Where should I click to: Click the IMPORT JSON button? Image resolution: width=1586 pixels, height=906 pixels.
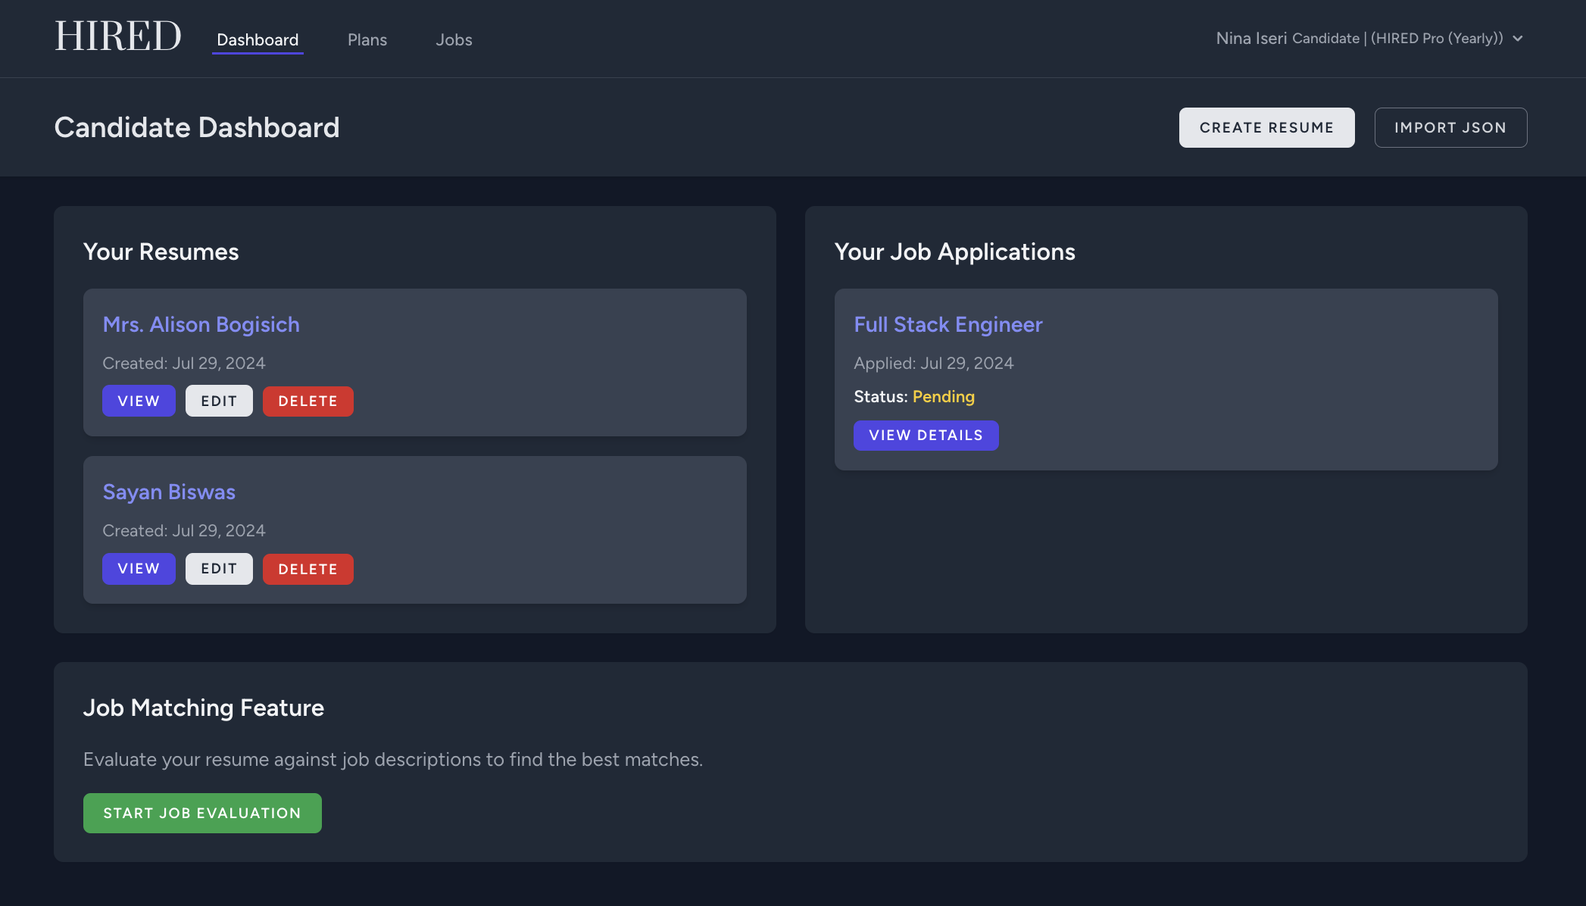tap(1450, 127)
